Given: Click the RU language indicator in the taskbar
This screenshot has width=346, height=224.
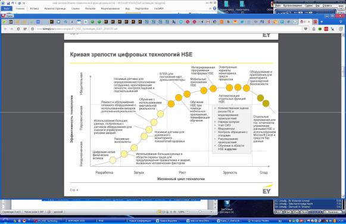Looking at the screenshot, I should tap(280, 221).
